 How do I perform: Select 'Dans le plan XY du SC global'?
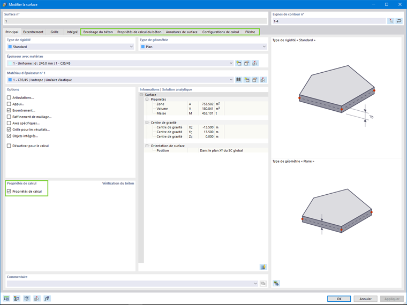click(221, 150)
